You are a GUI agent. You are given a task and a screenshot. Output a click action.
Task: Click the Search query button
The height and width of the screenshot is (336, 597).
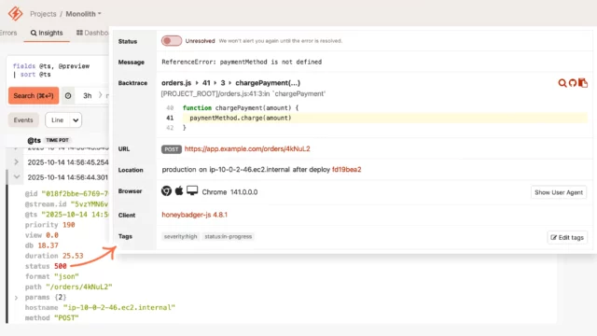pos(34,95)
